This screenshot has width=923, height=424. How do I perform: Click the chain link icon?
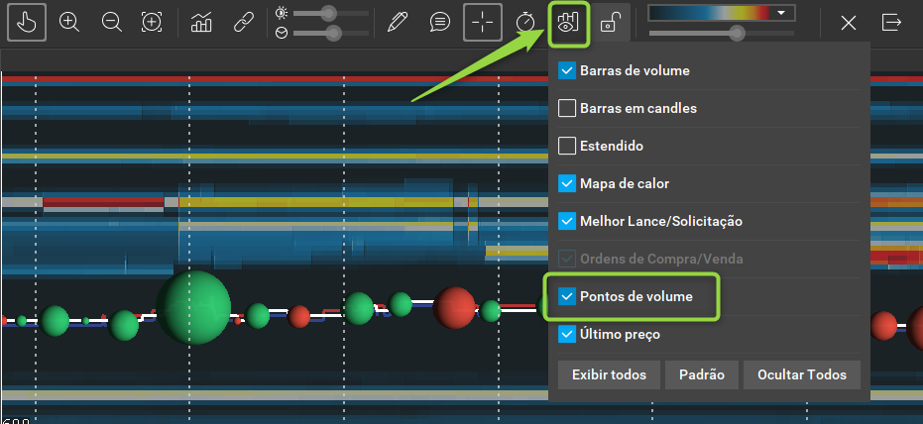(x=243, y=23)
